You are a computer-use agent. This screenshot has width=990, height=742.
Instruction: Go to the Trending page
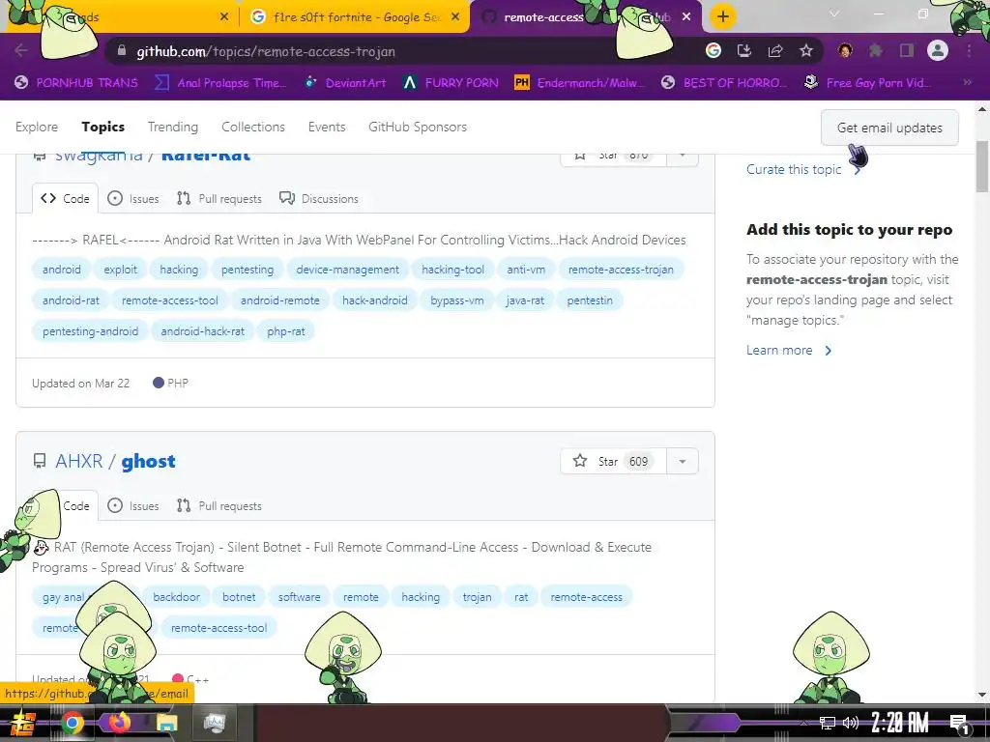173,127
